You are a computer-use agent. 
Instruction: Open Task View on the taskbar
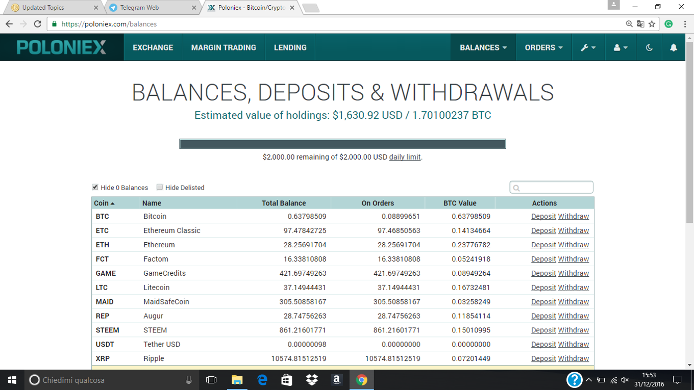coord(211,380)
